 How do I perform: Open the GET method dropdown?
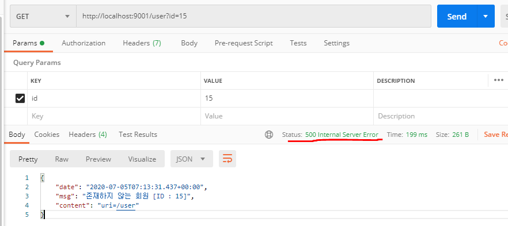[43, 16]
